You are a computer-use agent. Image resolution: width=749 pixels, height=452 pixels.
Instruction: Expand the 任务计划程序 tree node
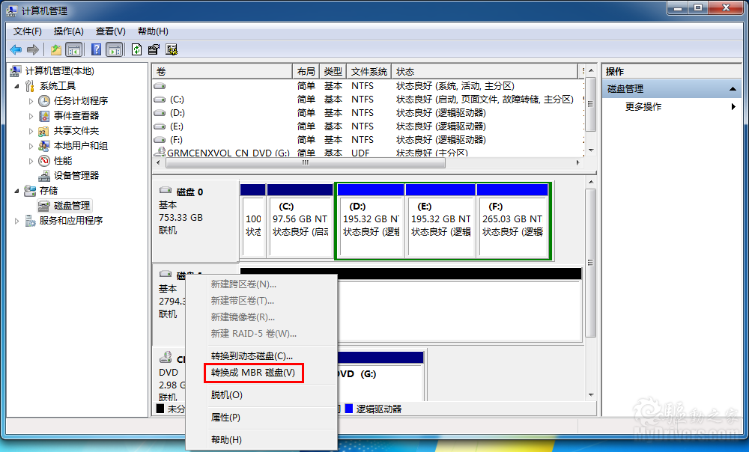(31, 101)
